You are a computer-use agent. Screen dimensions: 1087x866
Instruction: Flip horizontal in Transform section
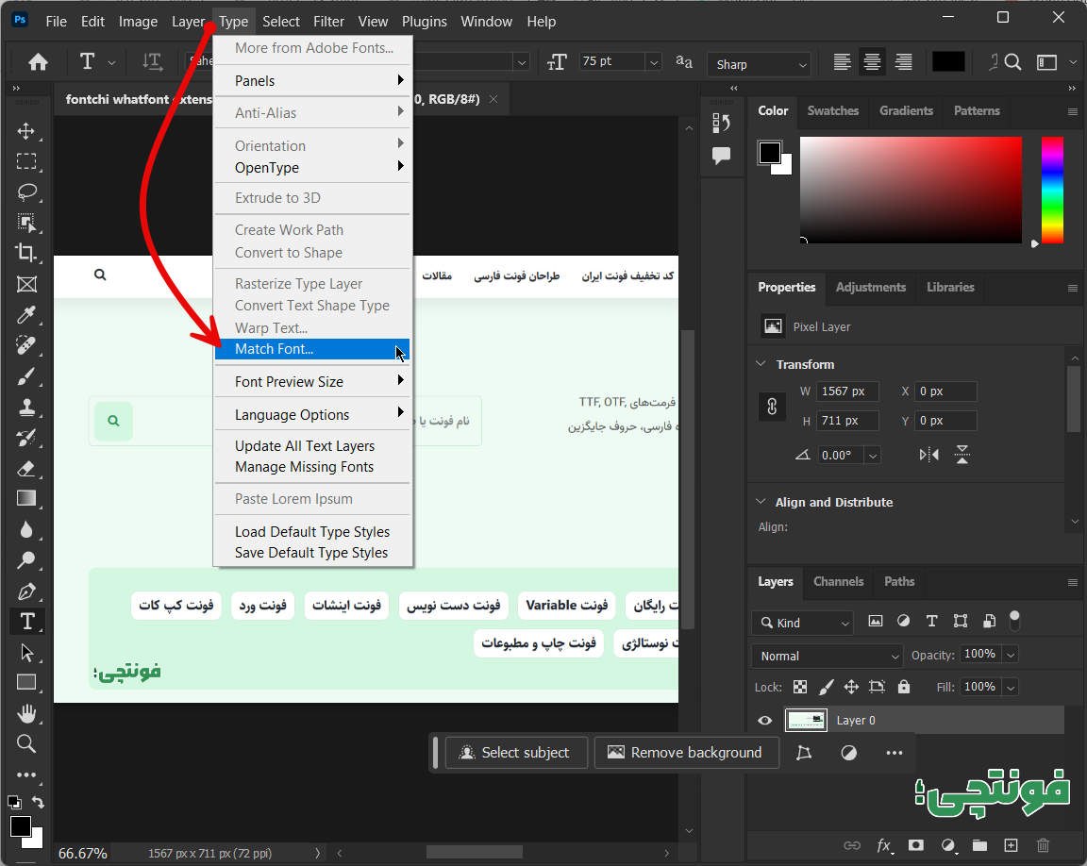pyautogui.click(x=928, y=455)
